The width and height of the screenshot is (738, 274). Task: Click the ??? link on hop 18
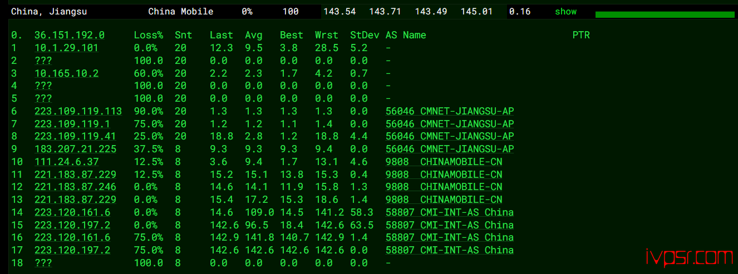(x=43, y=263)
